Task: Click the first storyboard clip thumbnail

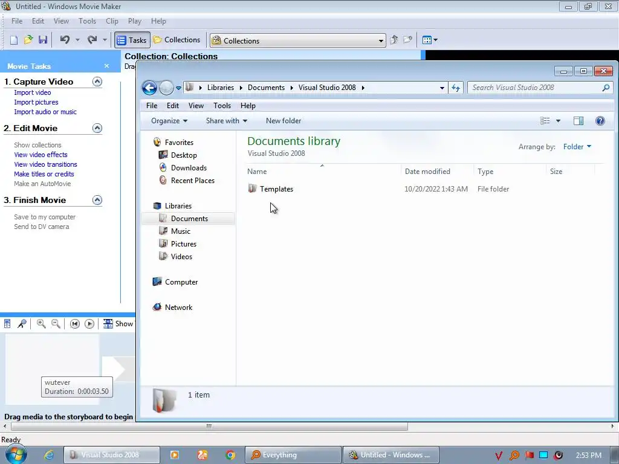Action: (52, 369)
